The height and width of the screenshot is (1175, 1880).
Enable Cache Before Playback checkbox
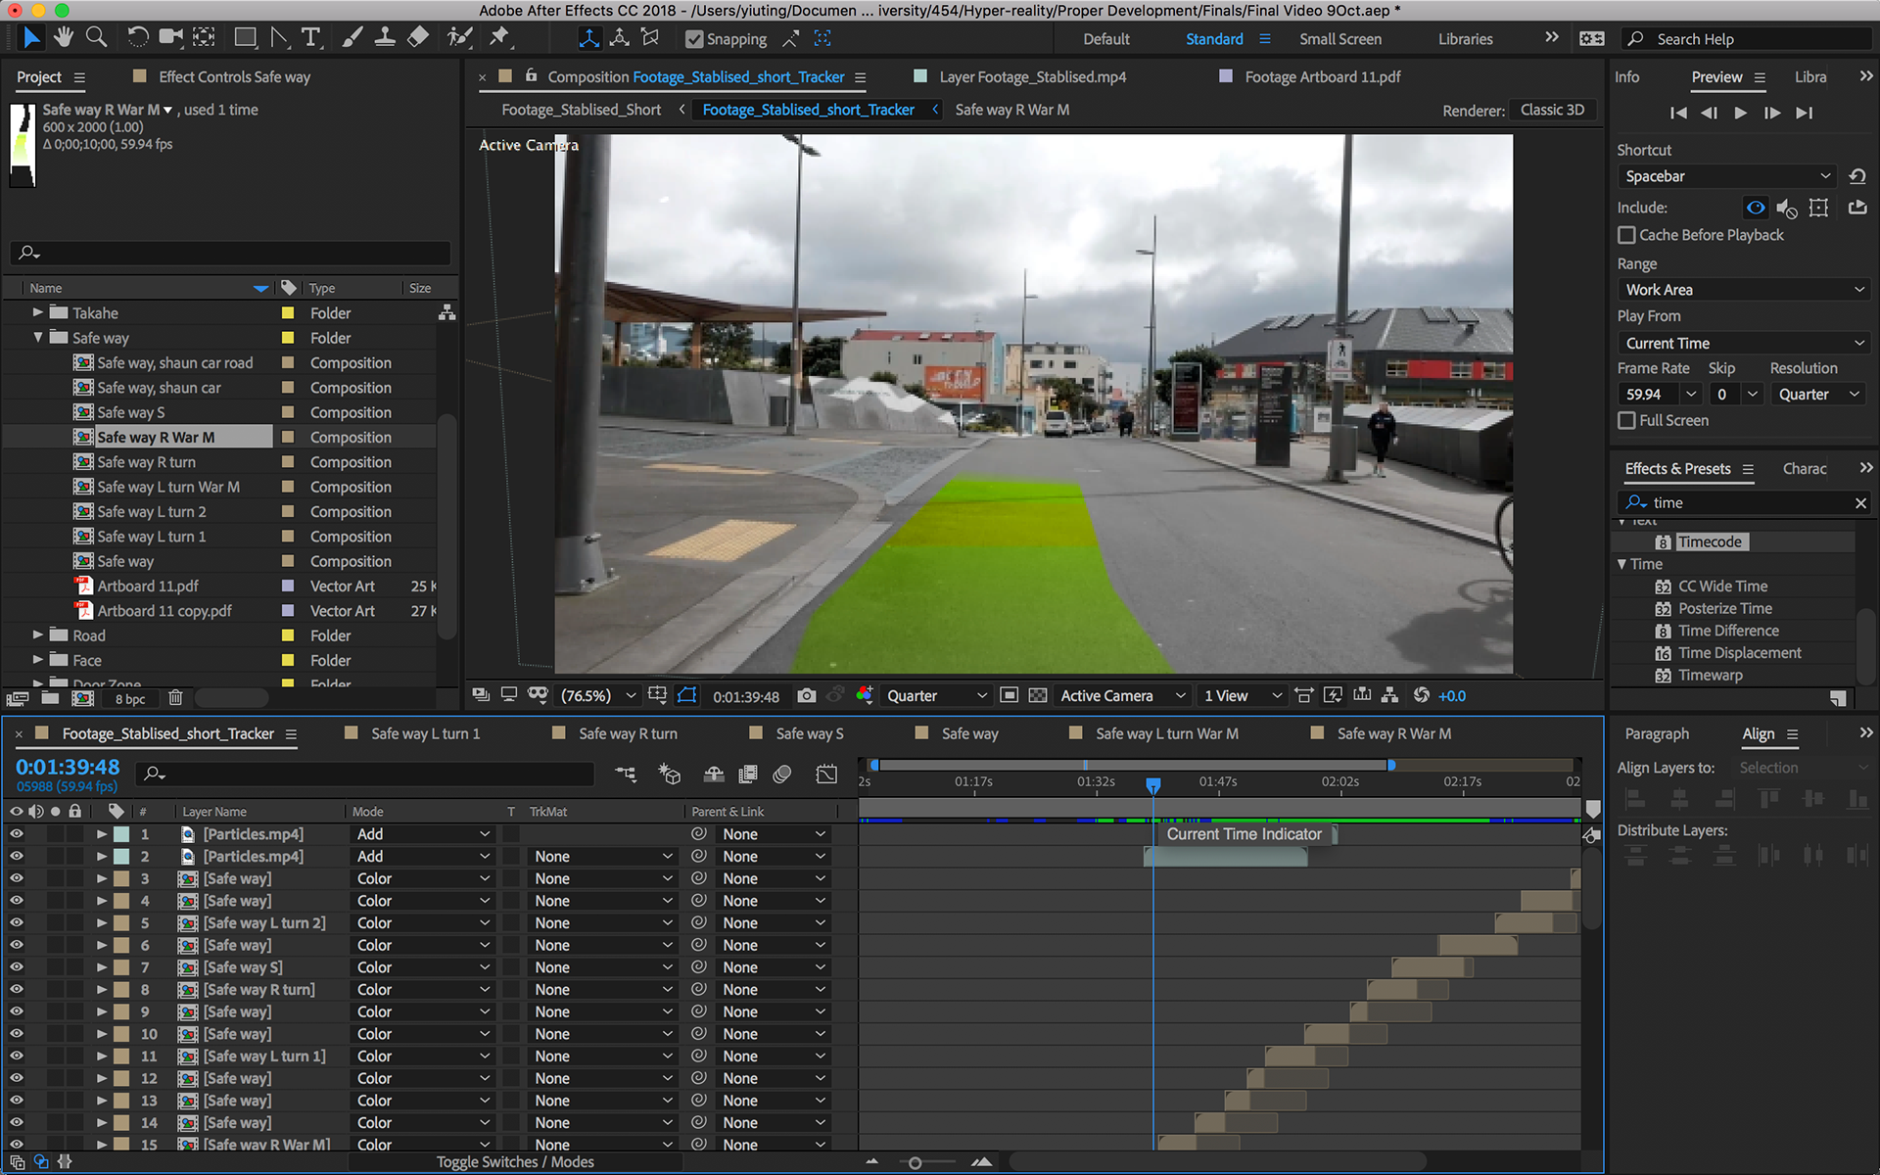1626,235
